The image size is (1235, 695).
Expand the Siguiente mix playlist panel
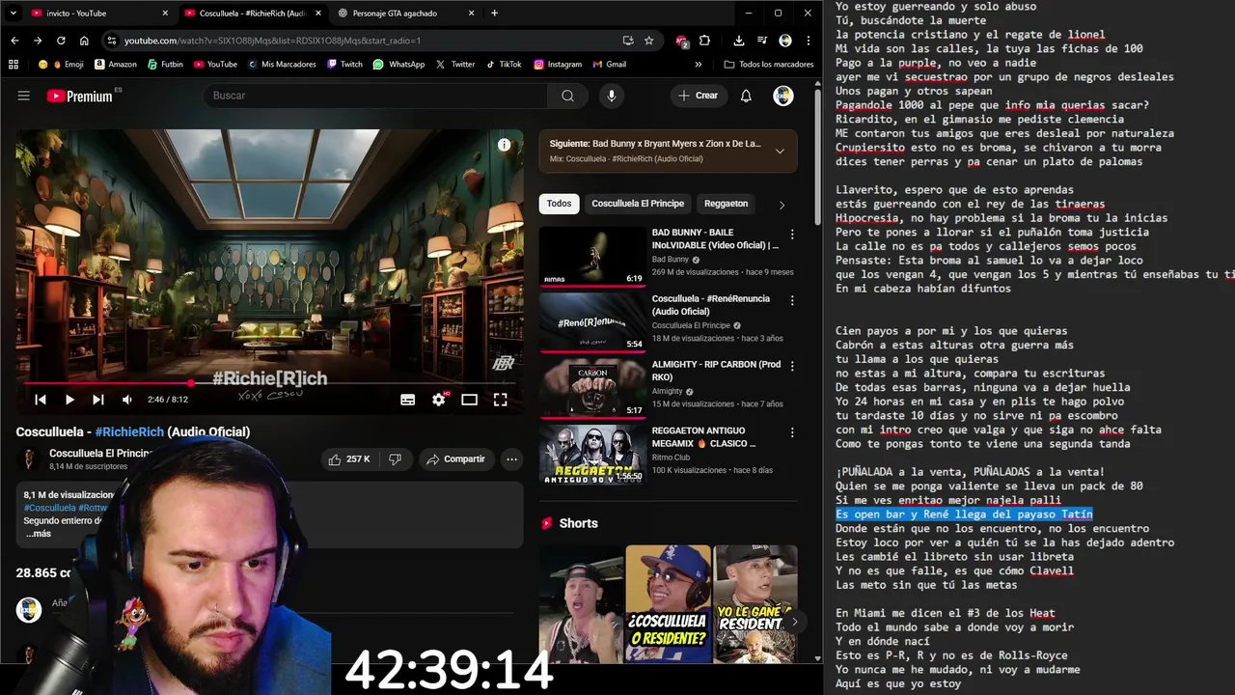[780, 151]
